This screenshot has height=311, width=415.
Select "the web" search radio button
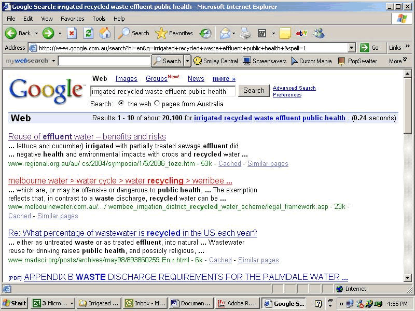(121, 104)
